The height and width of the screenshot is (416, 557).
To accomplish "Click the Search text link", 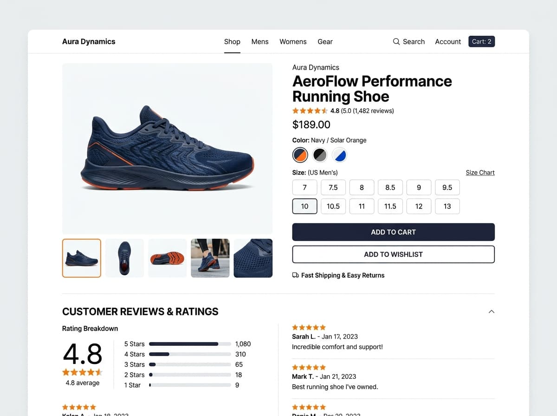I will pyautogui.click(x=414, y=41).
